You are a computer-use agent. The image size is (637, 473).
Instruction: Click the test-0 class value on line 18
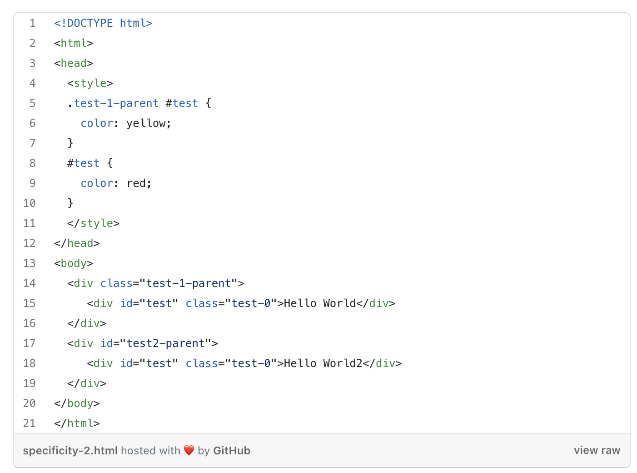tap(251, 363)
